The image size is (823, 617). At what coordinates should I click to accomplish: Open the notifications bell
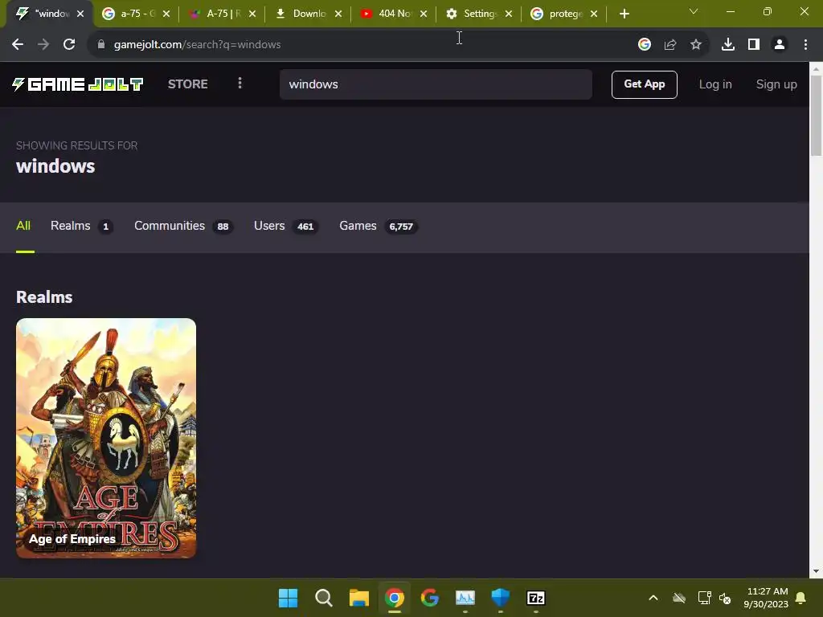[801, 598]
